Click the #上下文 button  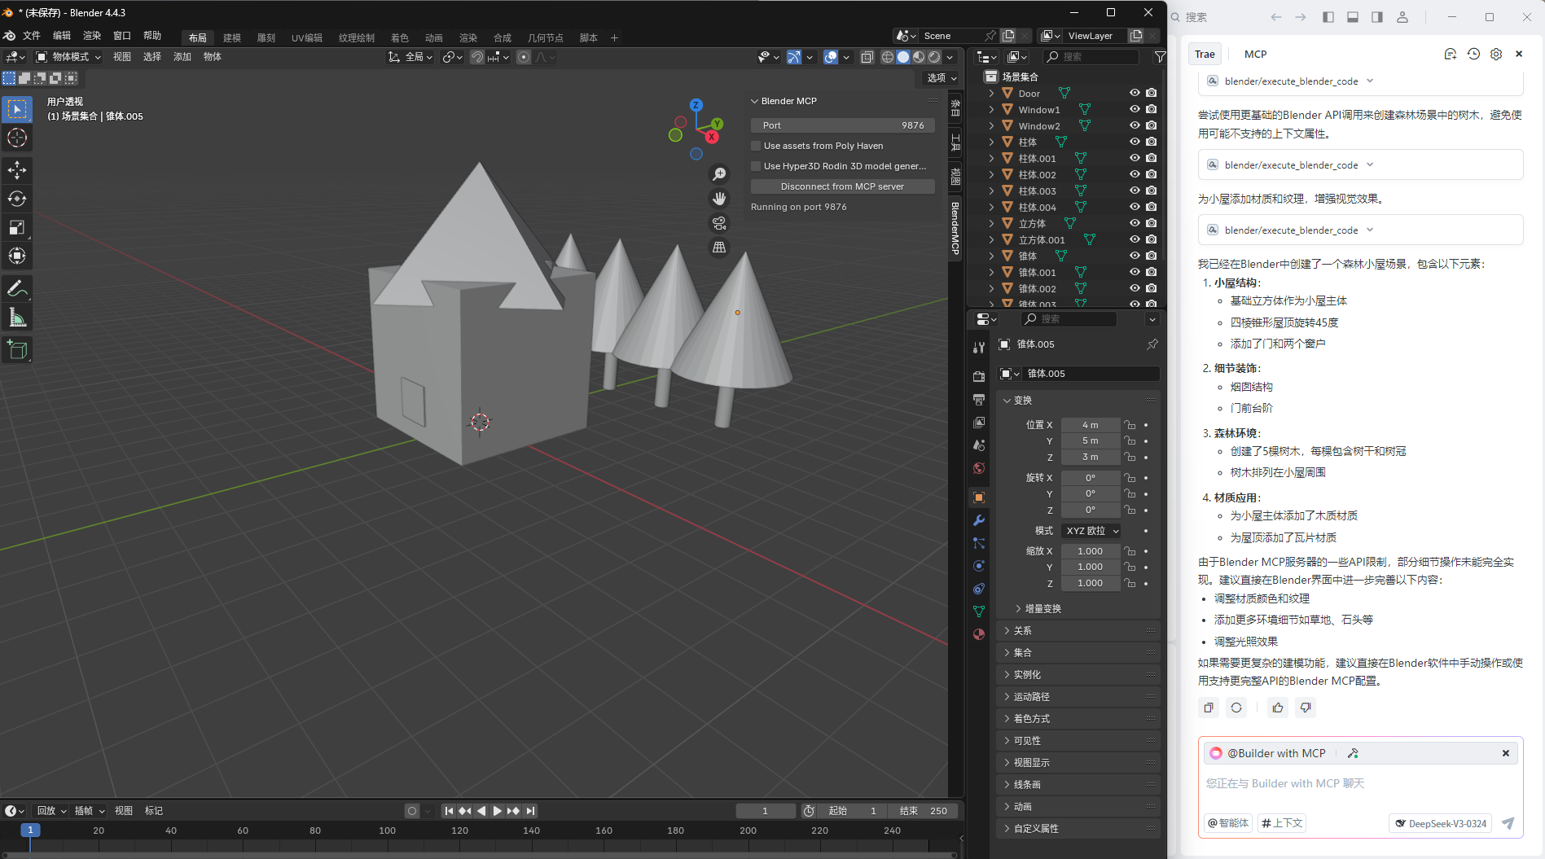(1283, 823)
